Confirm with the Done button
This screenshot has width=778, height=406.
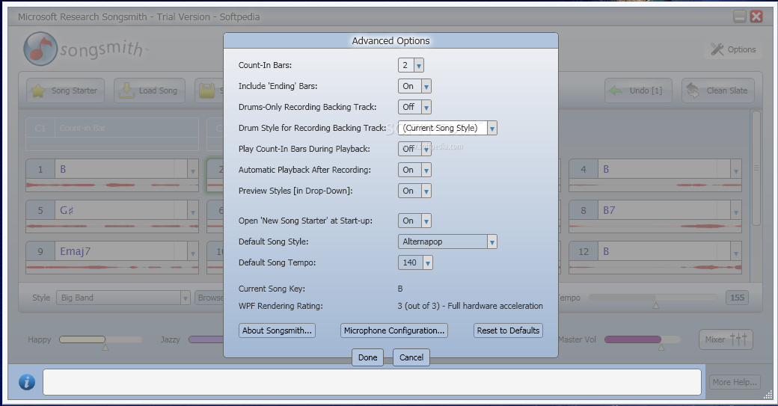click(x=367, y=357)
